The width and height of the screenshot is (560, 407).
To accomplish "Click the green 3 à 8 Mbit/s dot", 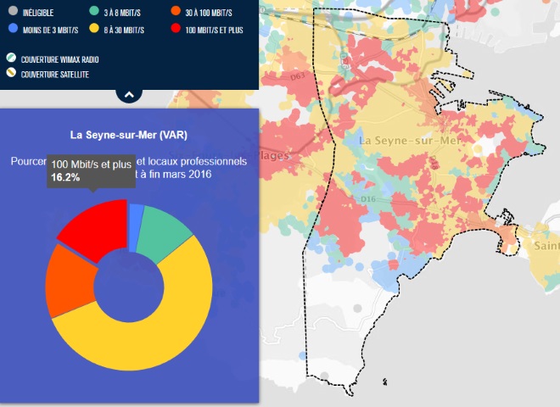I will [93, 11].
